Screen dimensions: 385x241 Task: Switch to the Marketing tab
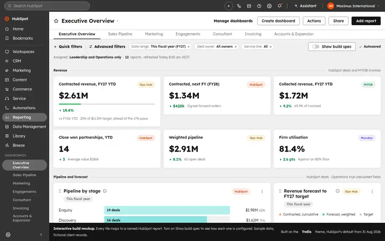click(x=154, y=34)
